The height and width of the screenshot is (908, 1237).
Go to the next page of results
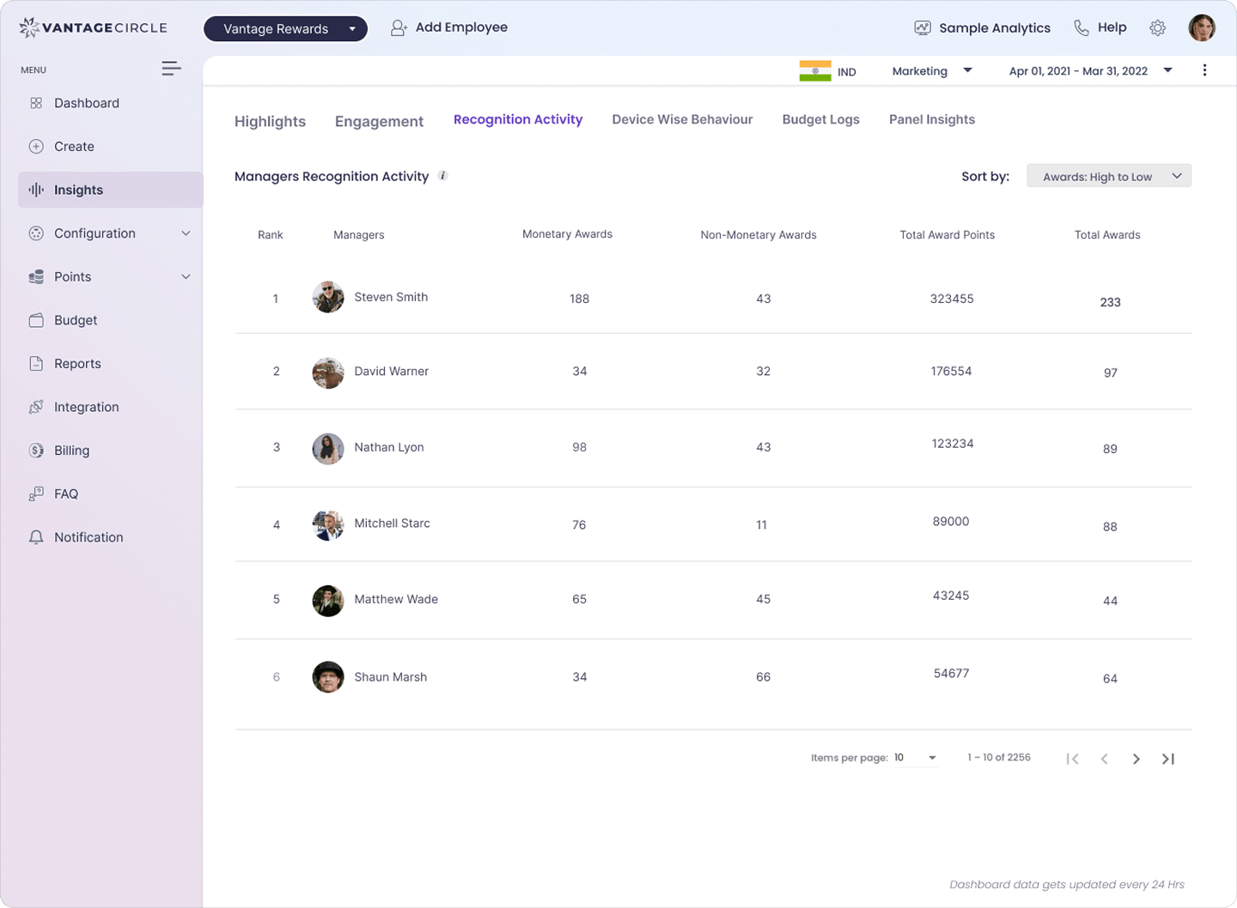click(x=1136, y=759)
